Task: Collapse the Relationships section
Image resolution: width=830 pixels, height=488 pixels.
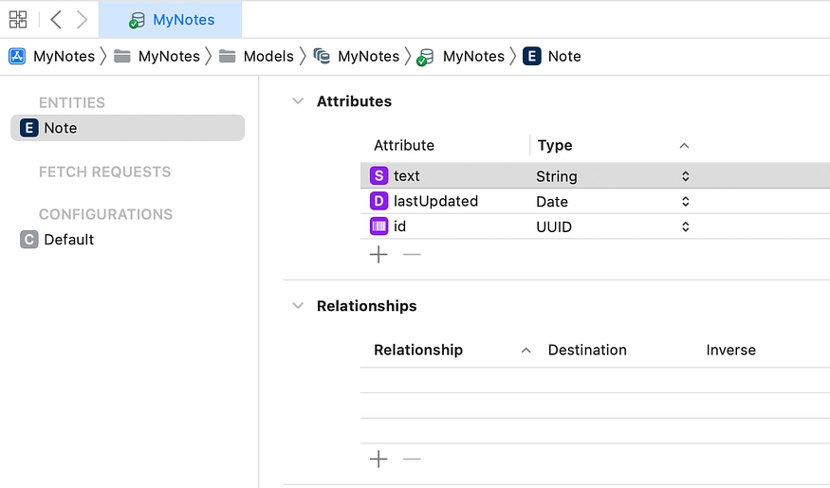Action: click(x=298, y=306)
